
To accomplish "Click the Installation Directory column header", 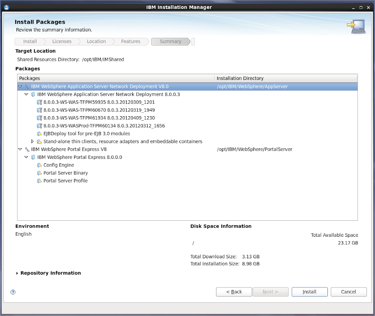I will pyautogui.click(x=286, y=78).
